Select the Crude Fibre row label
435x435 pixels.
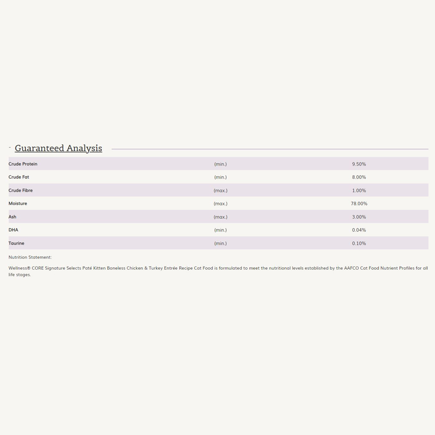[x=20, y=191]
